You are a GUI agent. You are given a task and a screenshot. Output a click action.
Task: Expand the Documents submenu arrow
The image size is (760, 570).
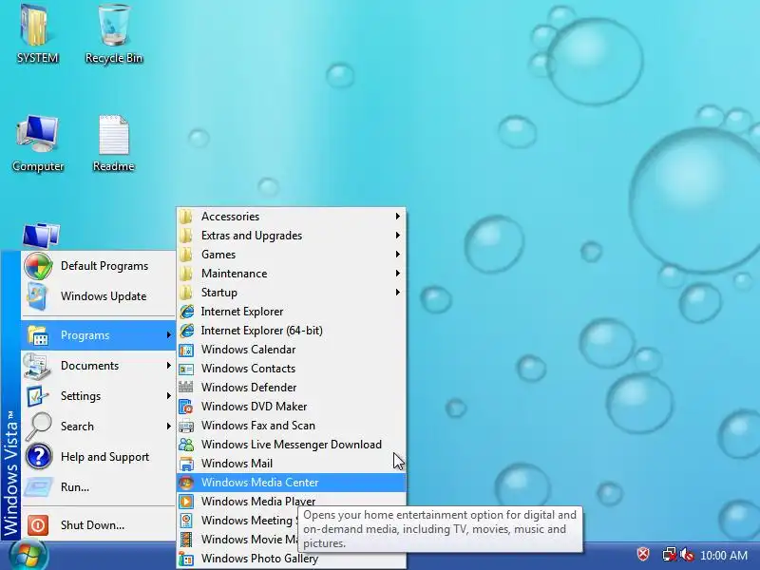click(169, 366)
